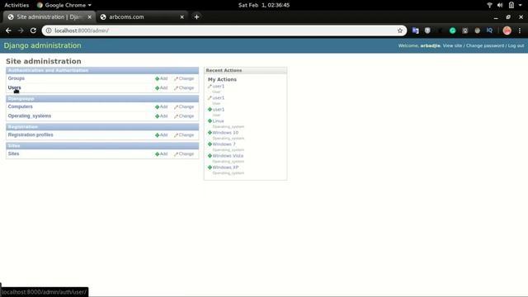Viewport: 528px width, 297px height.
Task: Open the Computers model link
Action: click(x=20, y=106)
